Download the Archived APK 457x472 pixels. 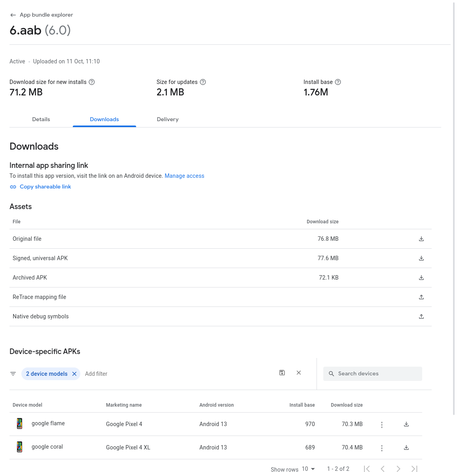pyautogui.click(x=421, y=278)
